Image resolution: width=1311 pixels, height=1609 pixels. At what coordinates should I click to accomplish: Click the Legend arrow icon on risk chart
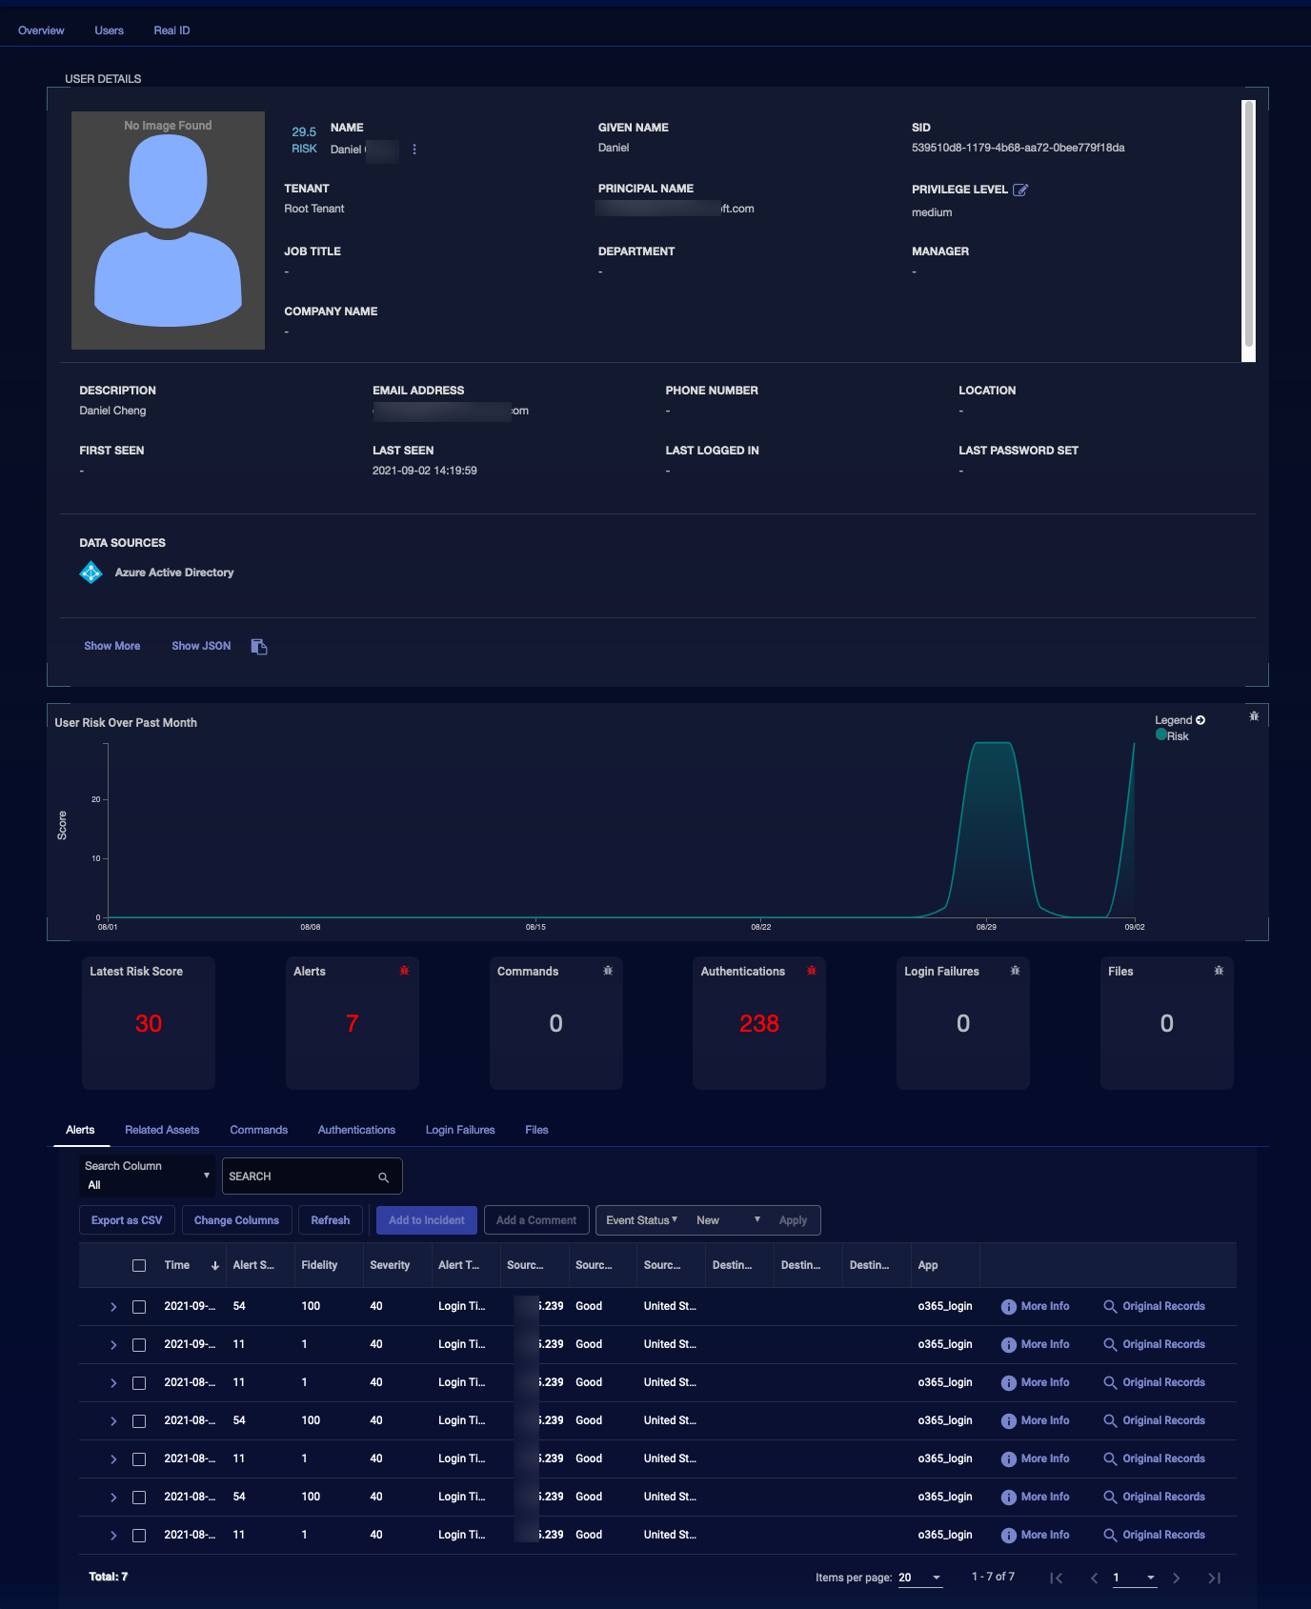1200,720
